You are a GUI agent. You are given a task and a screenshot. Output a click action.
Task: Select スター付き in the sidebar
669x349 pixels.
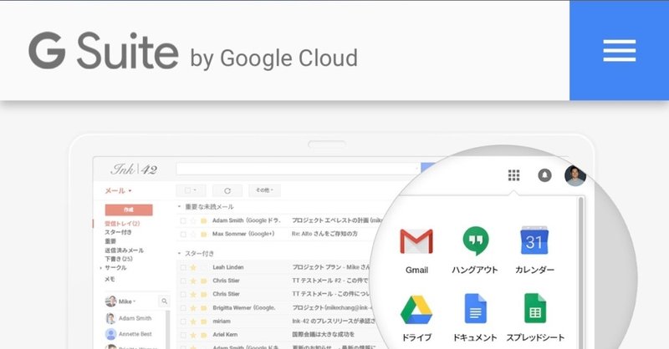coord(118,232)
